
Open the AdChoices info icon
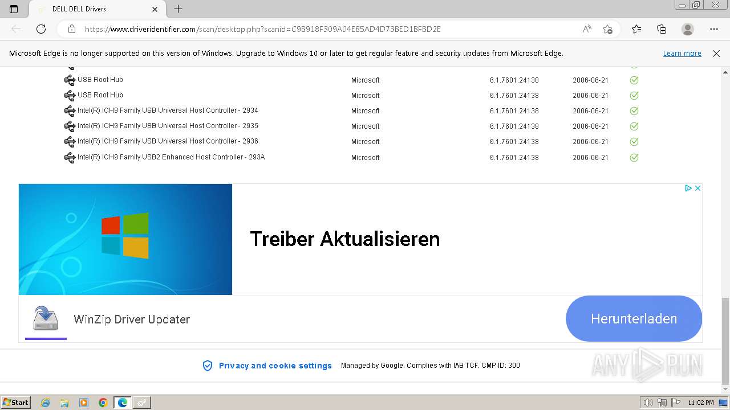click(688, 188)
